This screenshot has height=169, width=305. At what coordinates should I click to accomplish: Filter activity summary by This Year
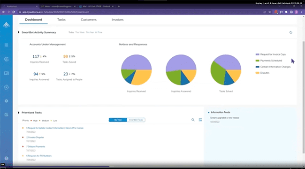pyautogui.click(x=90, y=32)
